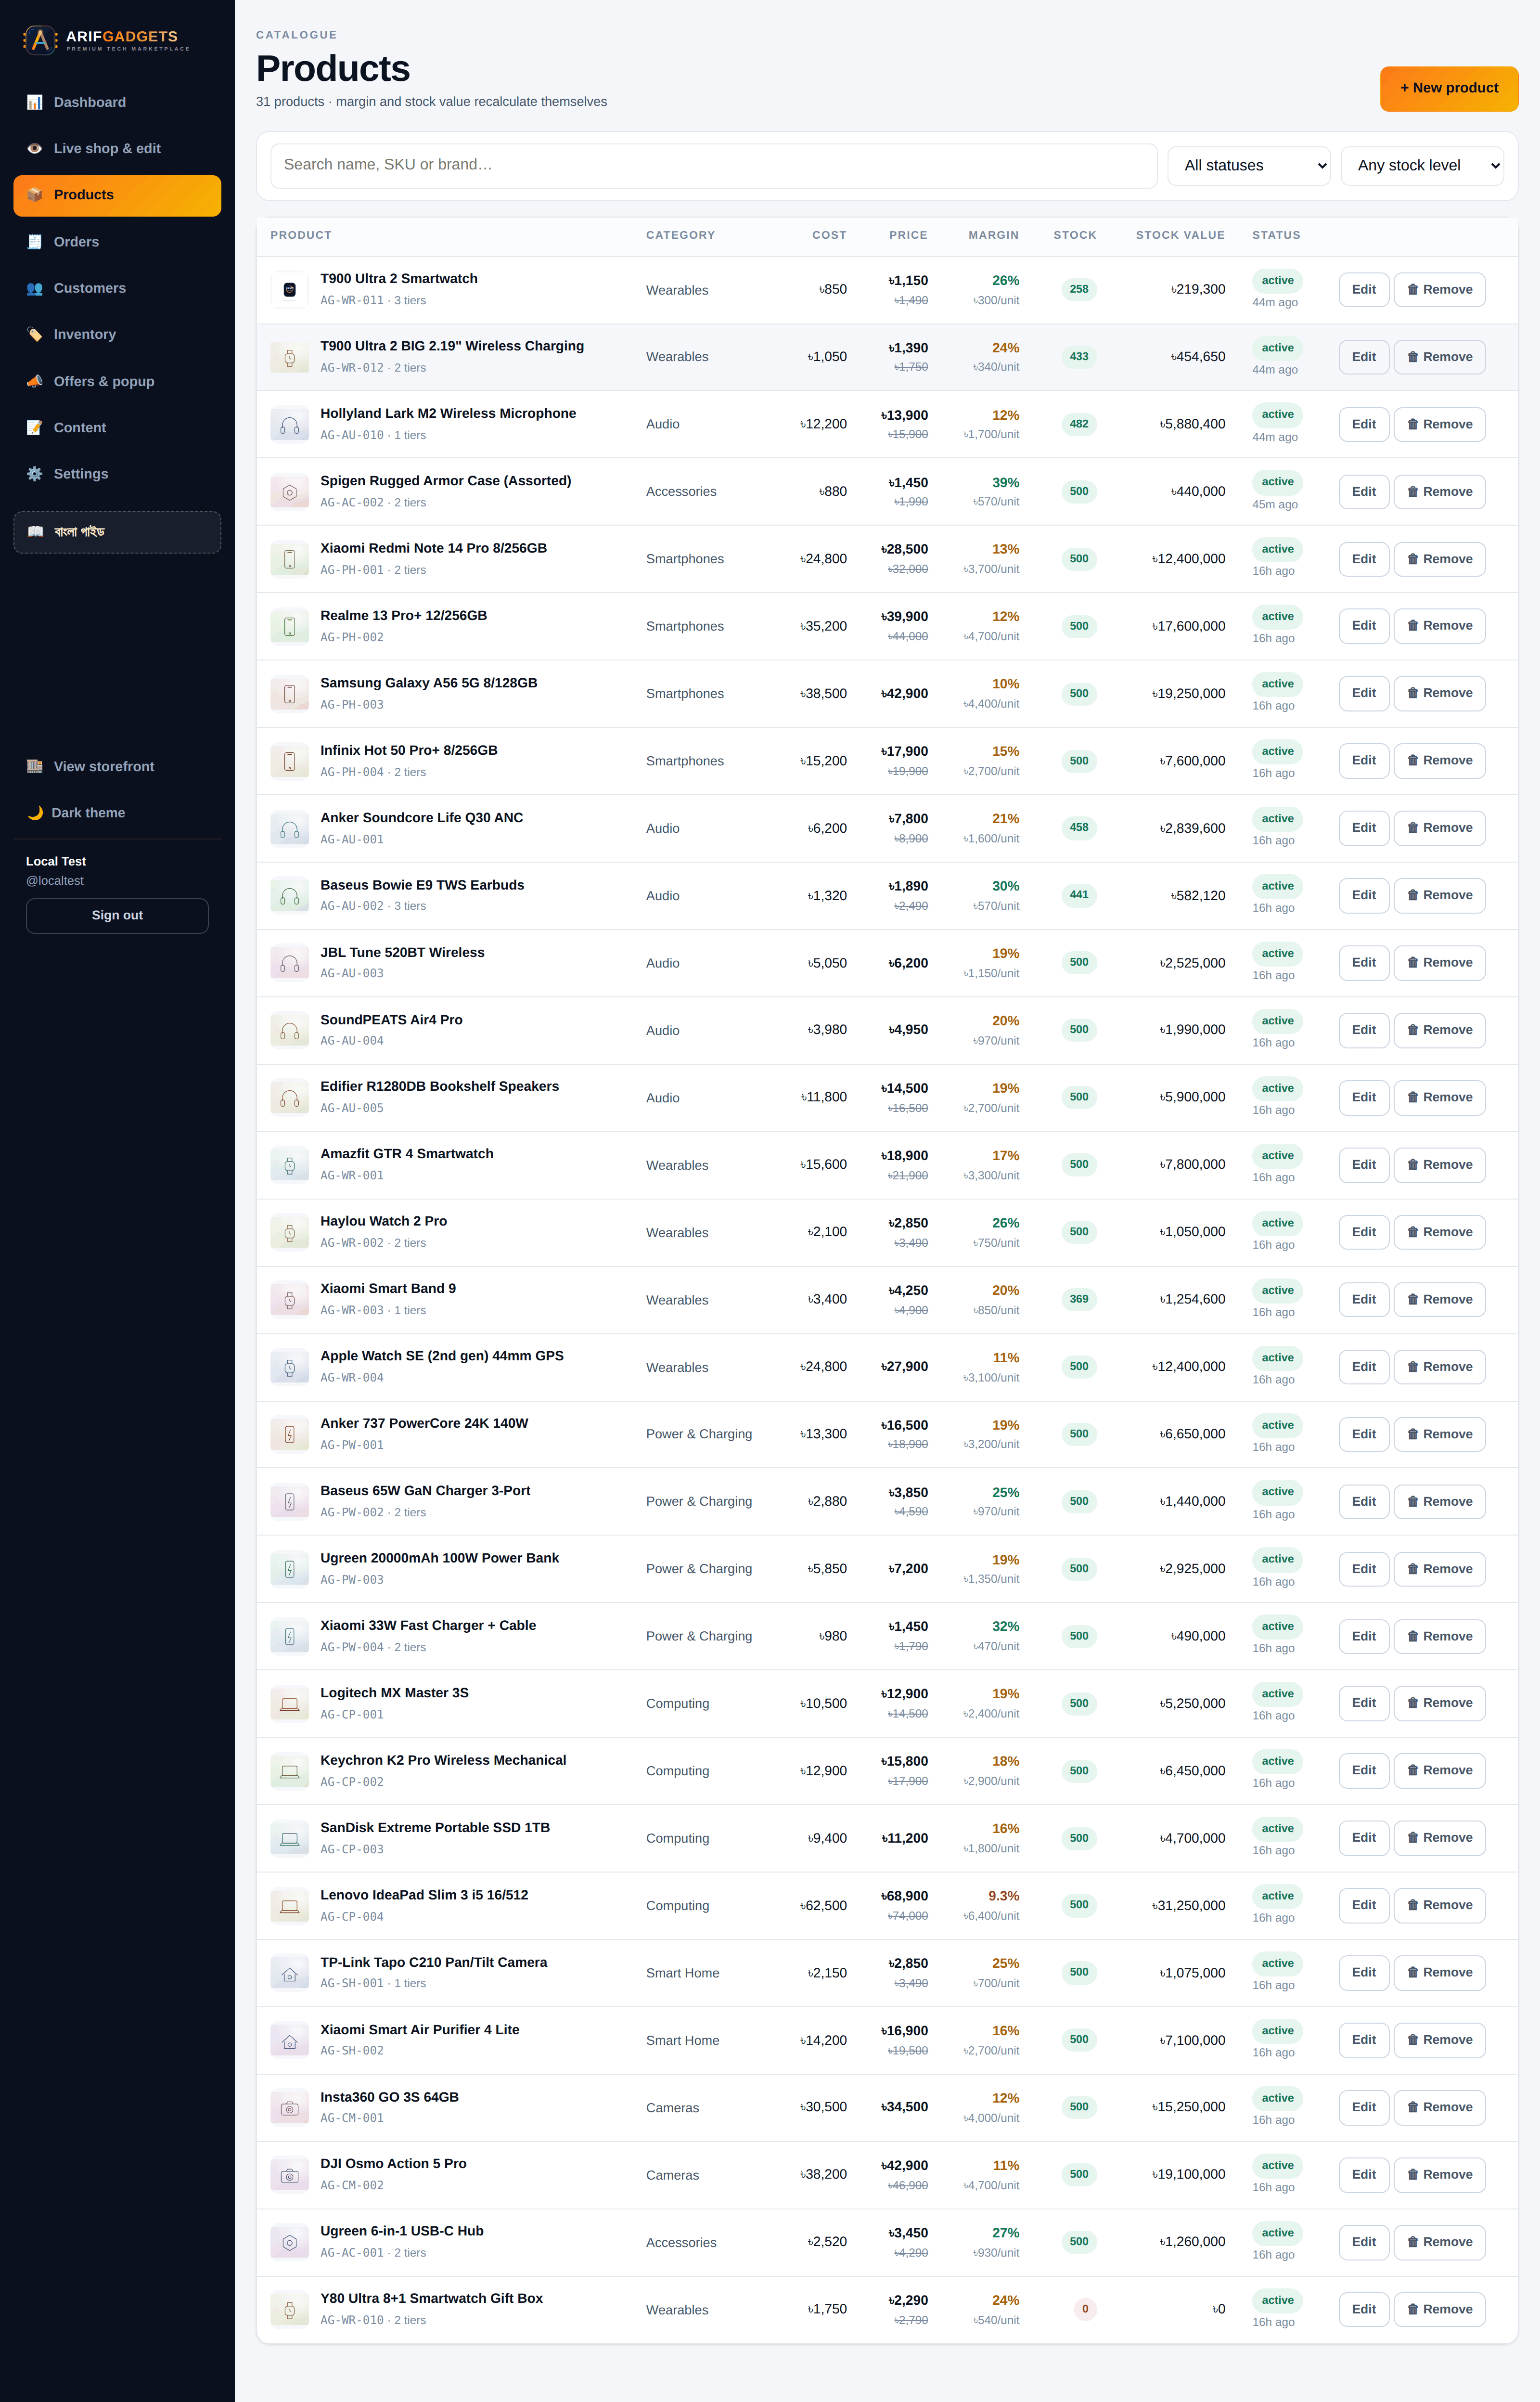Click the Y80 Ultra Gift Box watch icon

[289, 2310]
